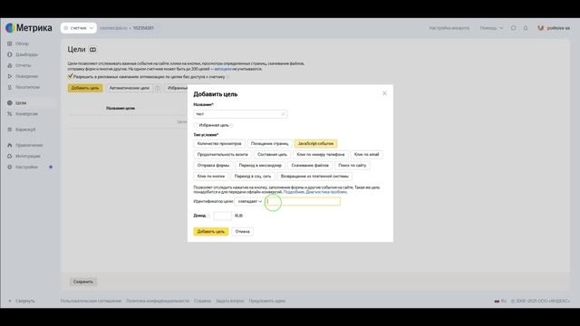Click the yellow Добавить цель button in dialog
The image size is (580, 326).
coord(211,232)
